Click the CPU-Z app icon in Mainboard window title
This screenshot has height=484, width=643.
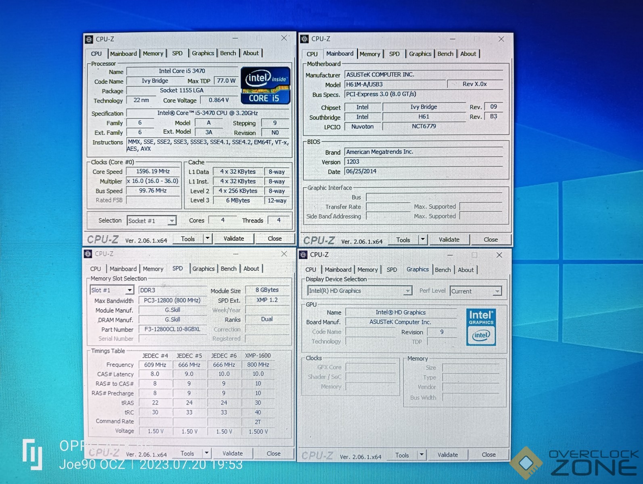305,39
